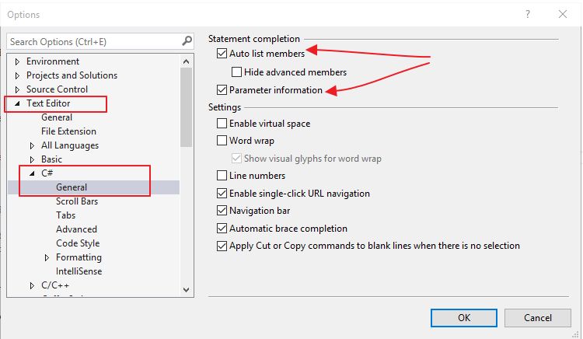The image size is (583, 339).
Task: Open the dialog help question mark
Action: [x=528, y=14]
